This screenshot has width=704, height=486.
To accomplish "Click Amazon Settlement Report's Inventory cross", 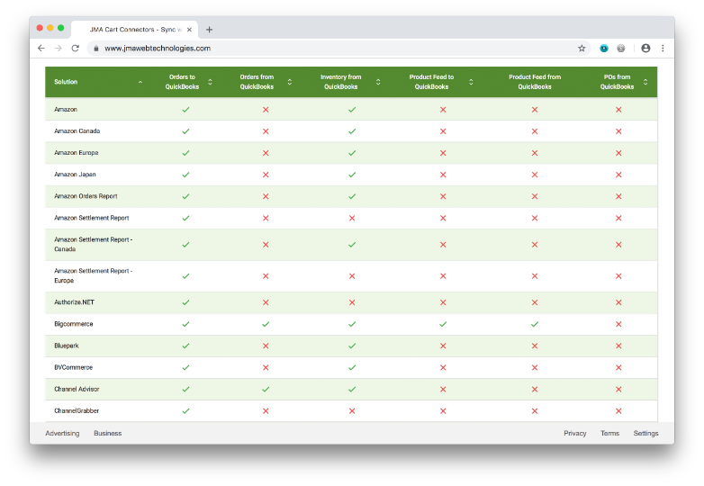I will click(352, 218).
